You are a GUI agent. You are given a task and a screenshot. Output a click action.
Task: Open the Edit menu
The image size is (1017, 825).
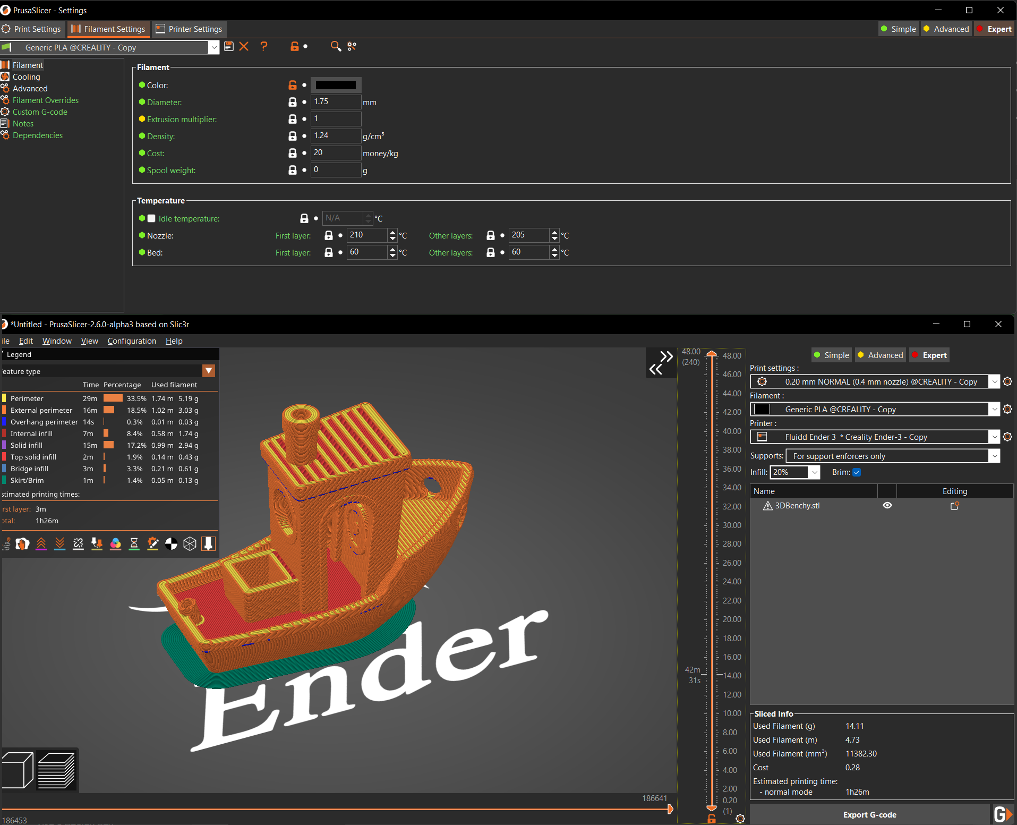point(26,341)
